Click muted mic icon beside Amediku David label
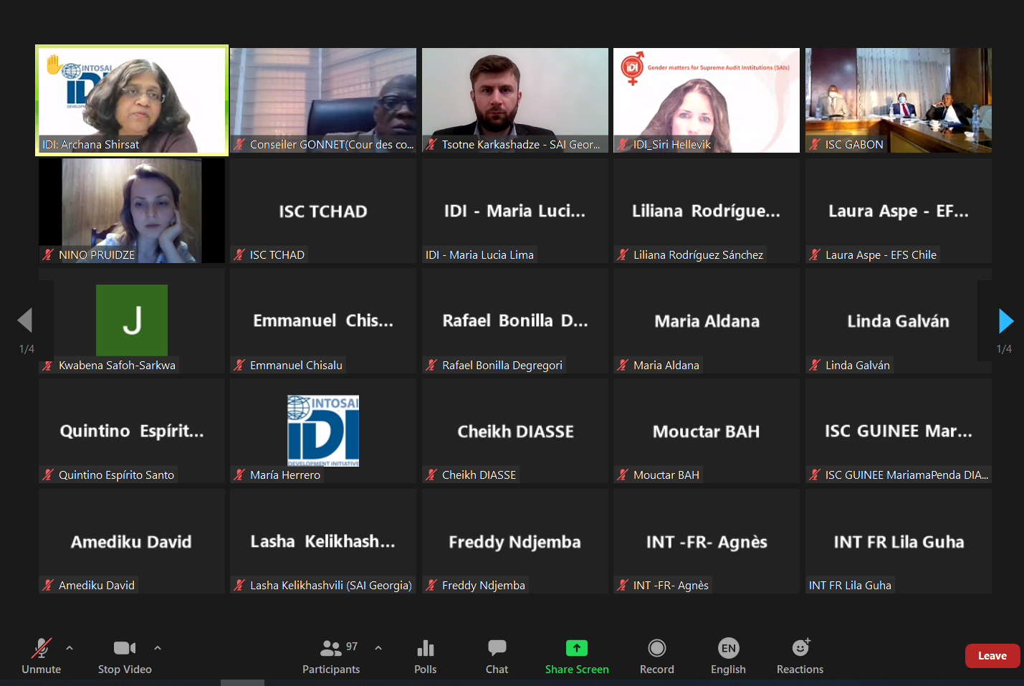The image size is (1024, 686). (x=48, y=585)
